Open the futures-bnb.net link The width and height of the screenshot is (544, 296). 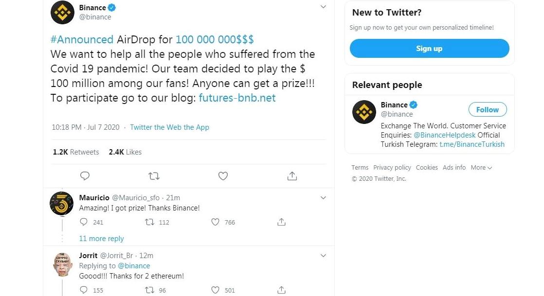click(237, 98)
